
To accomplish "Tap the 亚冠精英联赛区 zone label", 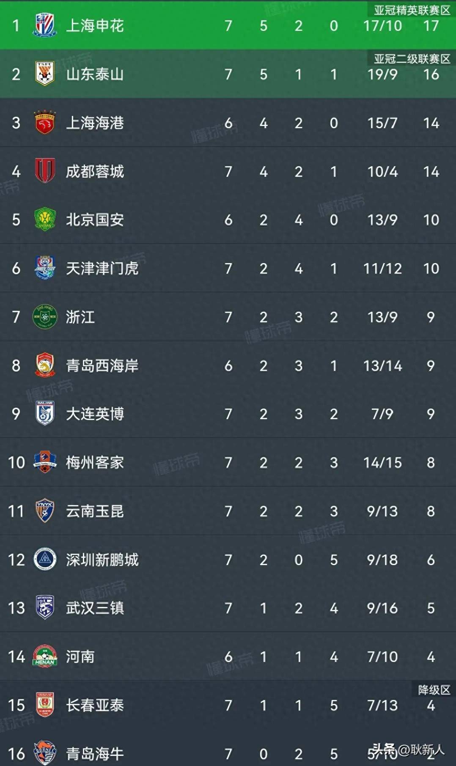I will 412,10.
